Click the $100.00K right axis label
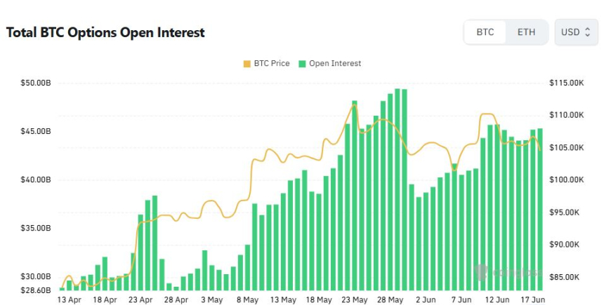The width and height of the screenshot is (604, 305). point(567,180)
